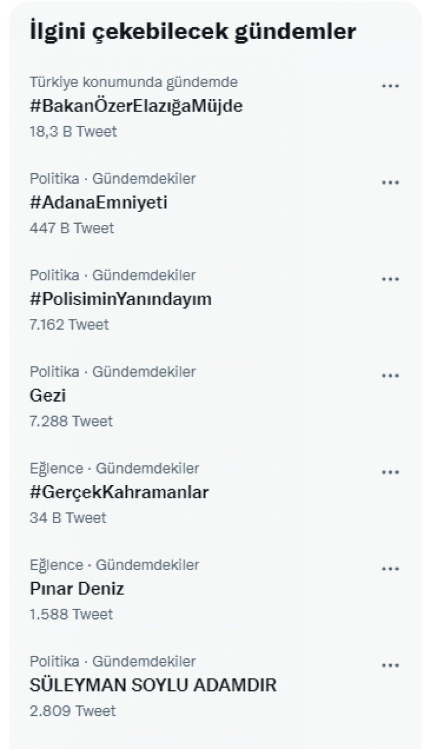
Task: Open the #BakanÖzerElazığaMüjde hashtag
Action: (x=136, y=107)
